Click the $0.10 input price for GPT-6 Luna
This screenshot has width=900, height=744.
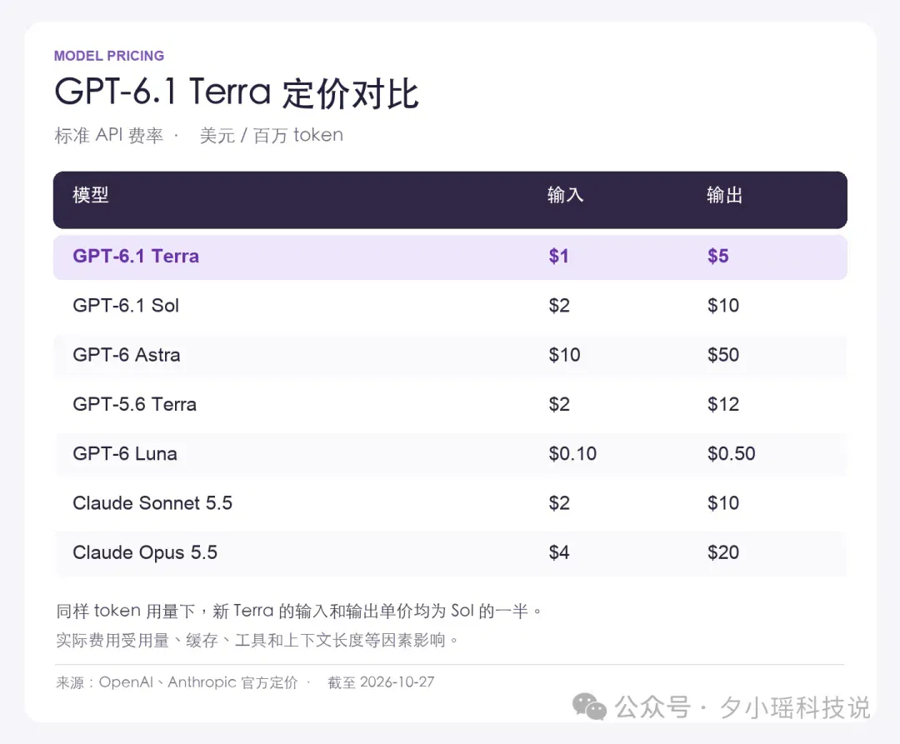[572, 453]
